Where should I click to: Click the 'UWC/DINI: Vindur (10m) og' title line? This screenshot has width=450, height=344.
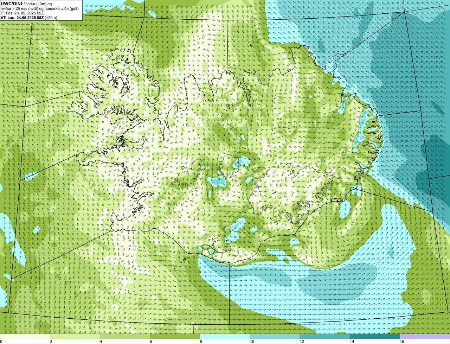[x=26, y=4]
